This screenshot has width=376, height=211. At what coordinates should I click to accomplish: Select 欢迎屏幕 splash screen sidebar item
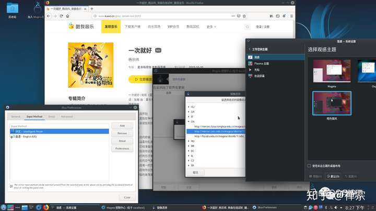coord(275,76)
